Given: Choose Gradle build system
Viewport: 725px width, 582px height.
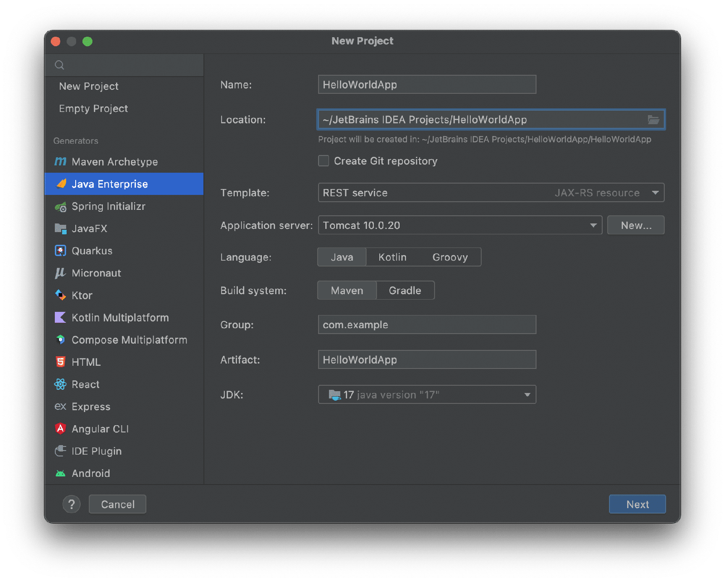Looking at the screenshot, I should click(x=405, y=291).
